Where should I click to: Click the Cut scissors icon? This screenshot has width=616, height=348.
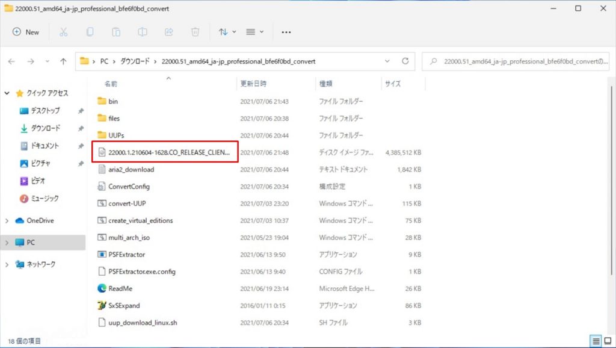[63, 32]
